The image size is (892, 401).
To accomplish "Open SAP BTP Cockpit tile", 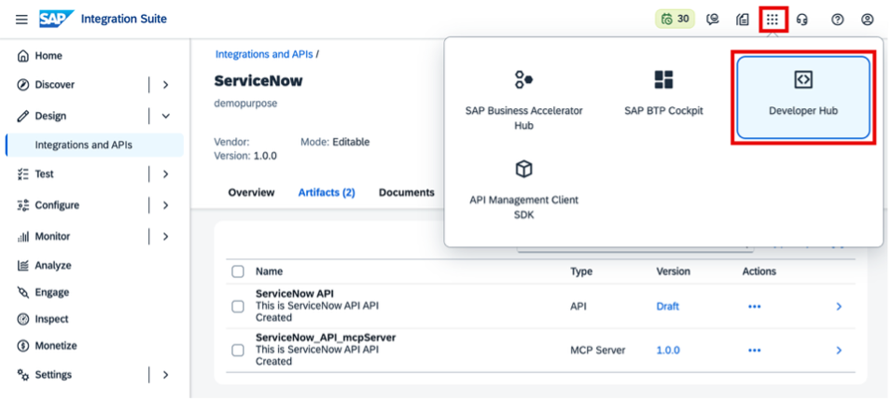I will tap(663, 99).
